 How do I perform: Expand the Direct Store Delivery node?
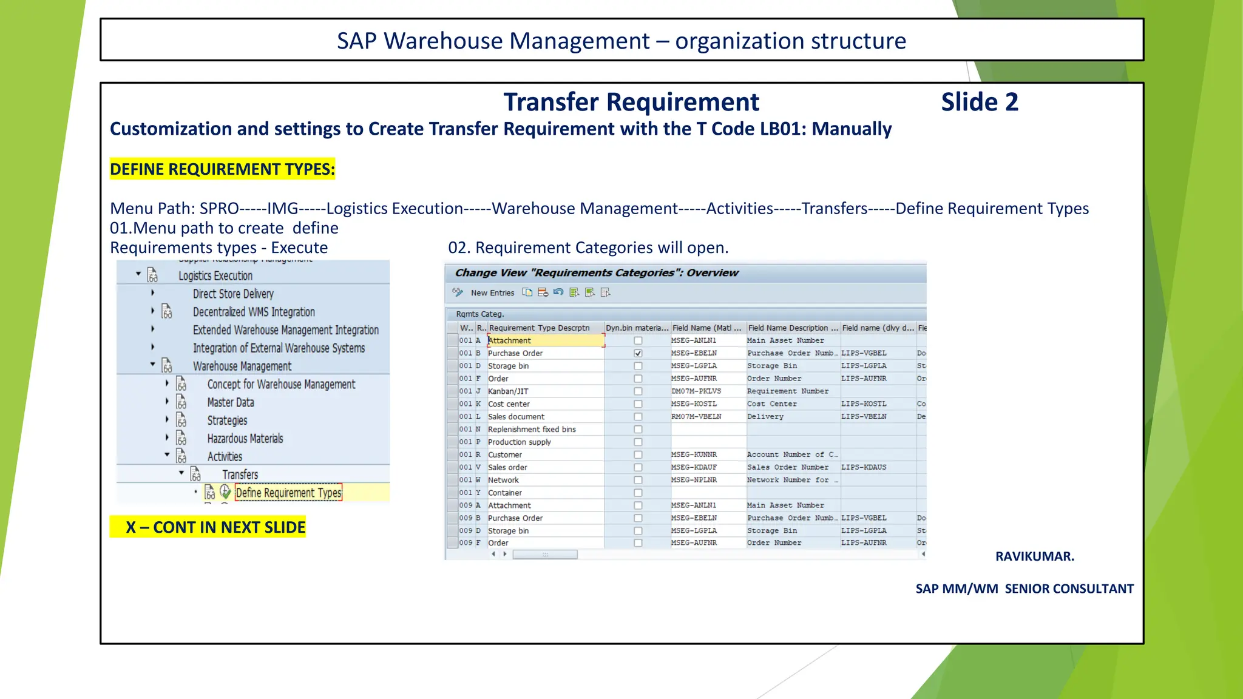[x=152, y=292]
